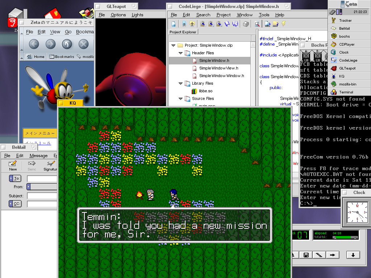Click the staggered lines button in CDPlayer

(319, 255)
